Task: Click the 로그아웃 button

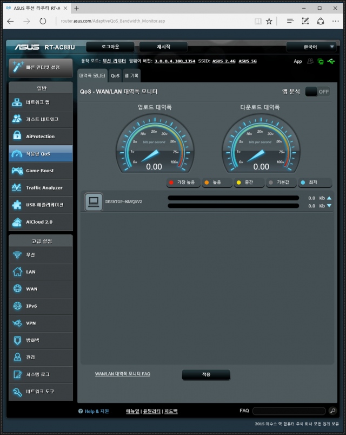Action: pyautogui.click(x=110, y=47)
